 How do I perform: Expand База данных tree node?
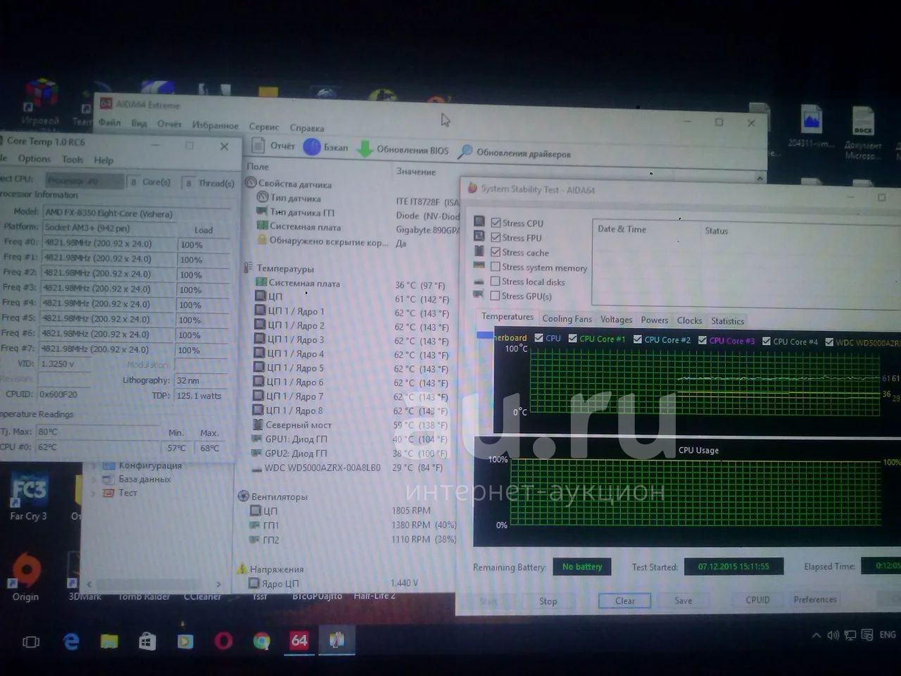click(x=94, y=479)
